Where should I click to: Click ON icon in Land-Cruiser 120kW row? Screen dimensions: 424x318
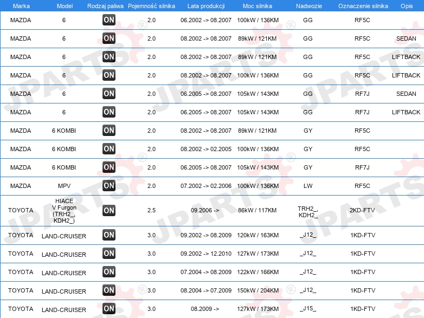109,235
